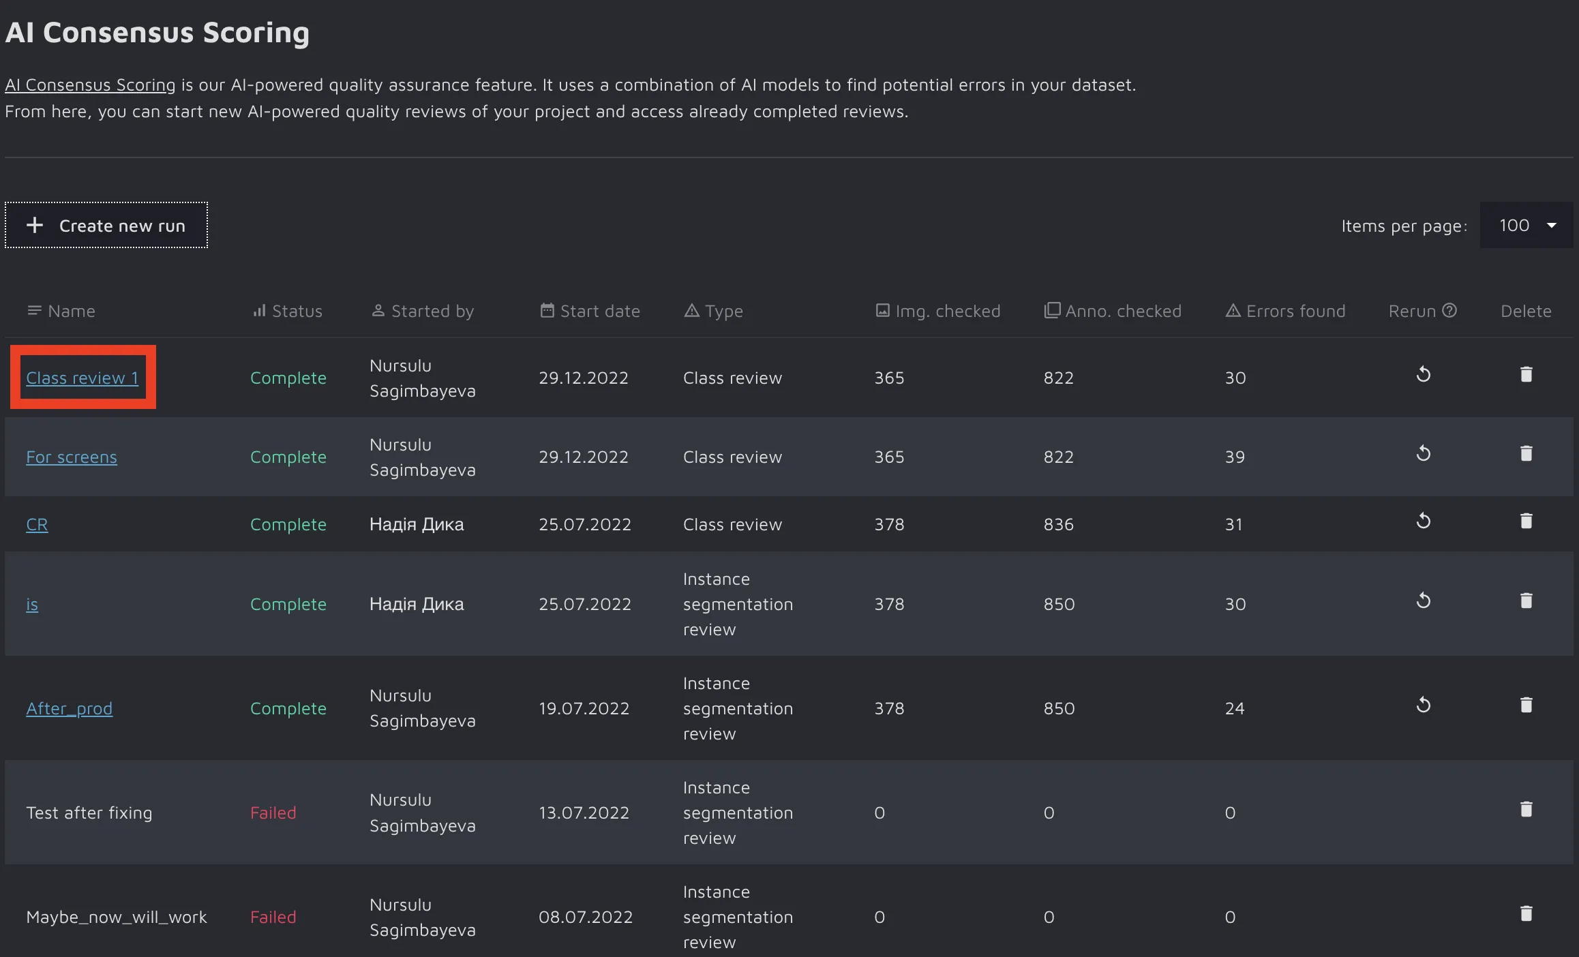Rerun the After_prod run
This screenshot has height=957, width=1579.
pyautogui.click(x=1423, y=705)
